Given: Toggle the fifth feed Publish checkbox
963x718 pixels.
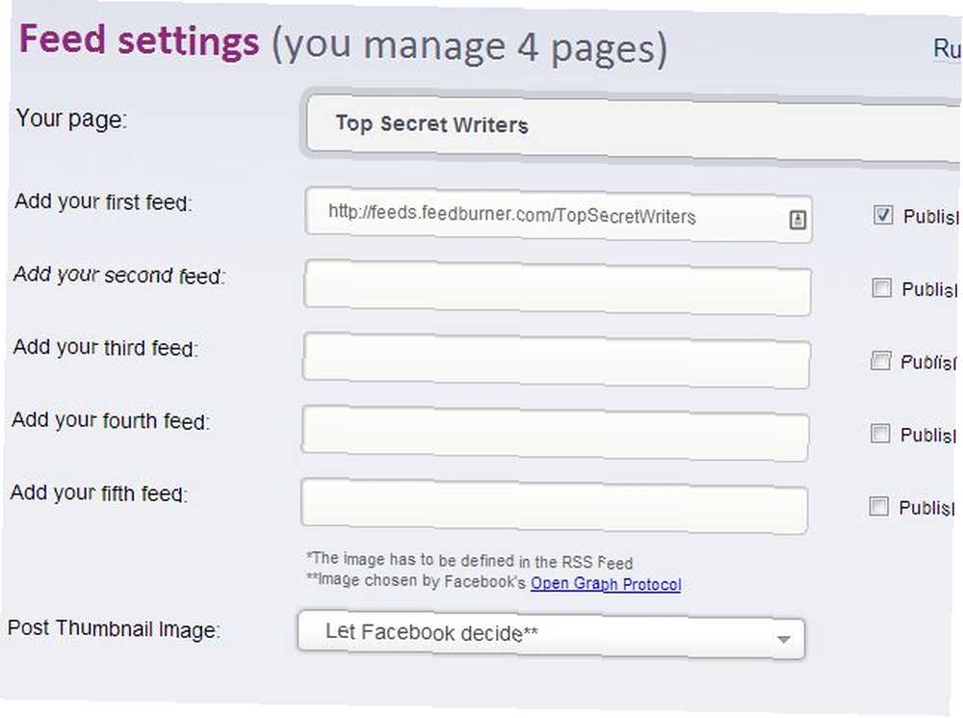Looking at the screenshot, I should [878, 506].
